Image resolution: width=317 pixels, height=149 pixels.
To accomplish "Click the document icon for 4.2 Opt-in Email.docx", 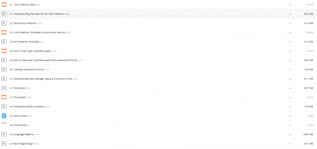I will 4,116.
